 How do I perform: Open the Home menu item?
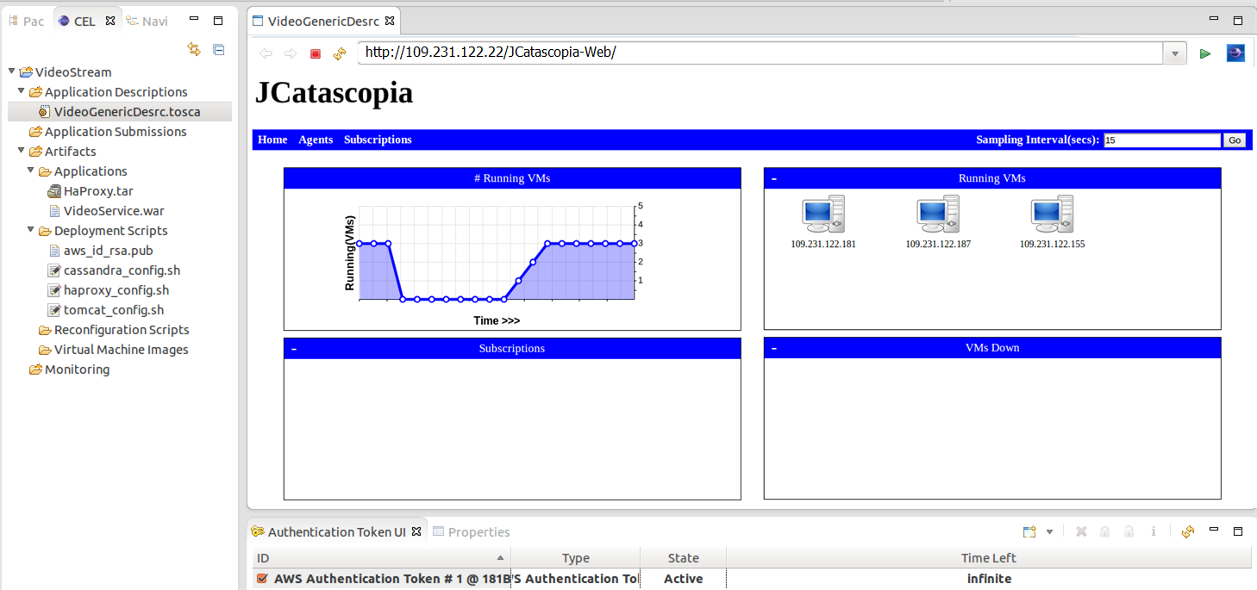[x=272, y=140]
